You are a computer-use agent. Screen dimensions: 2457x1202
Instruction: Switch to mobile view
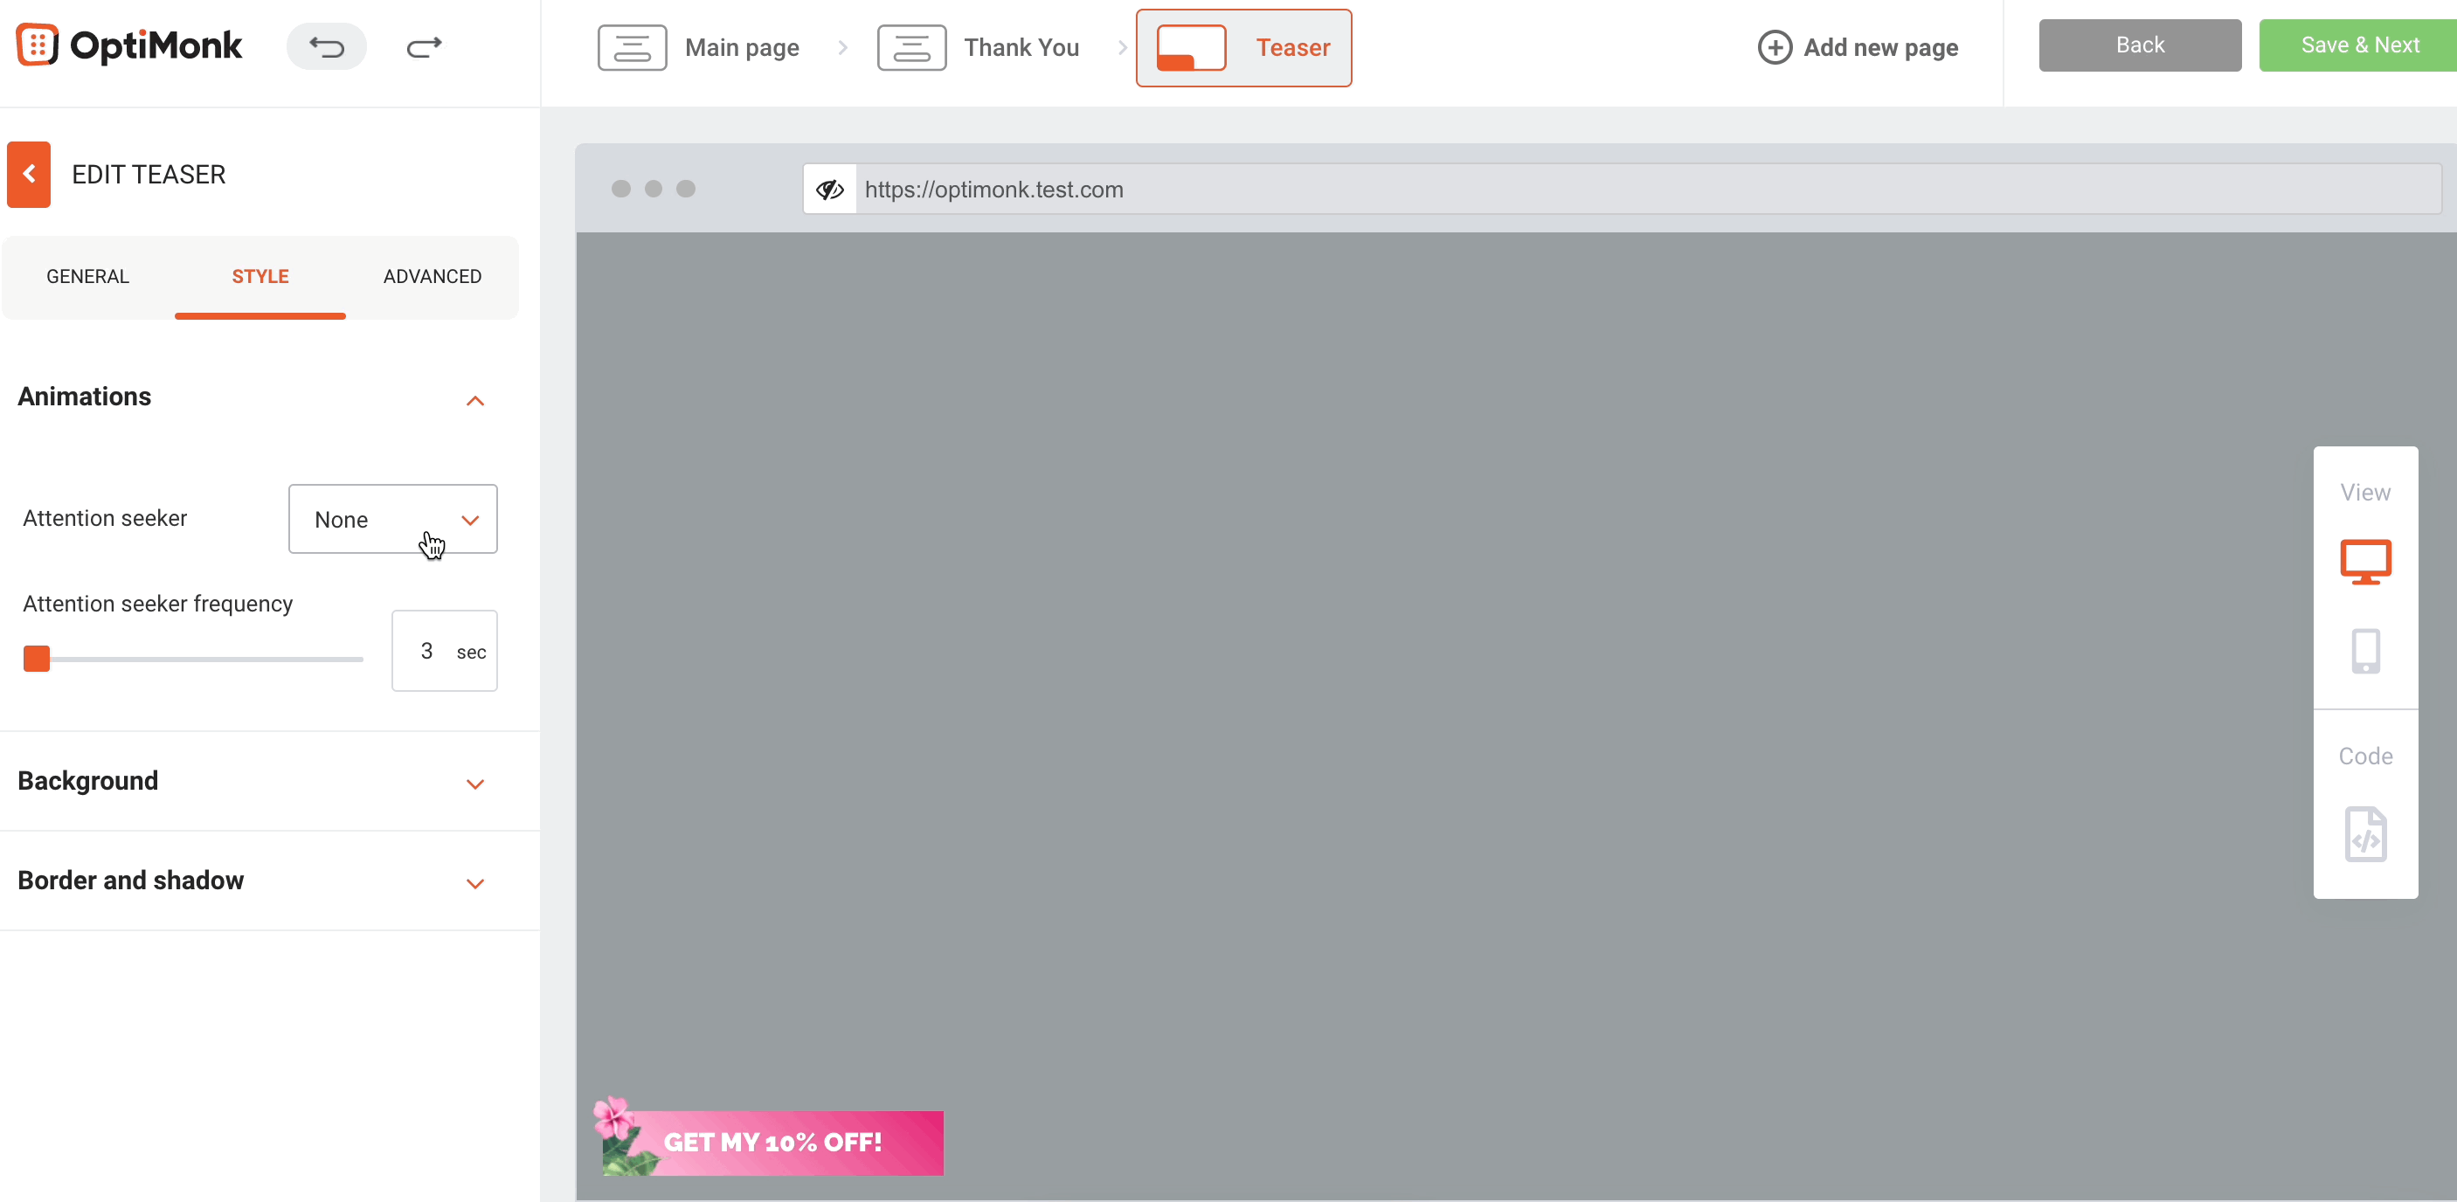coord(2365,651)
